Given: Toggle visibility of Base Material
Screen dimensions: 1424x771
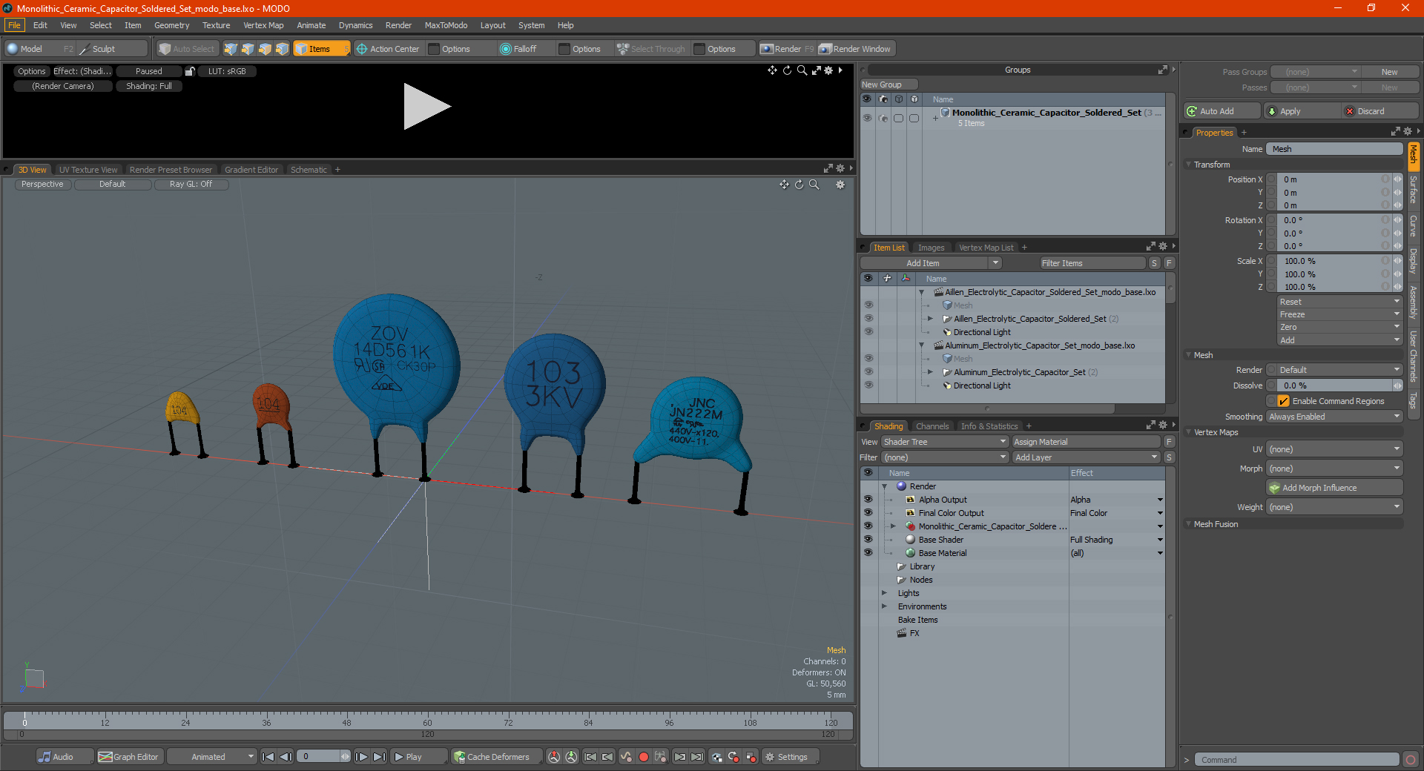Looking at the screenshot, I should [x=868, y=553].
